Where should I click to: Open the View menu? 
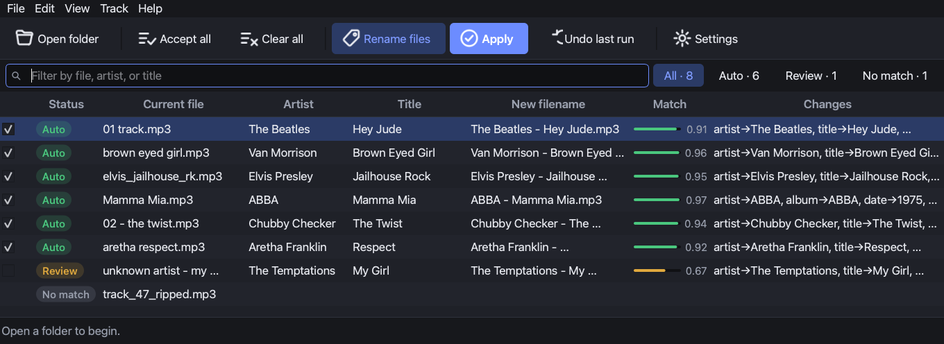pos(77,8)
